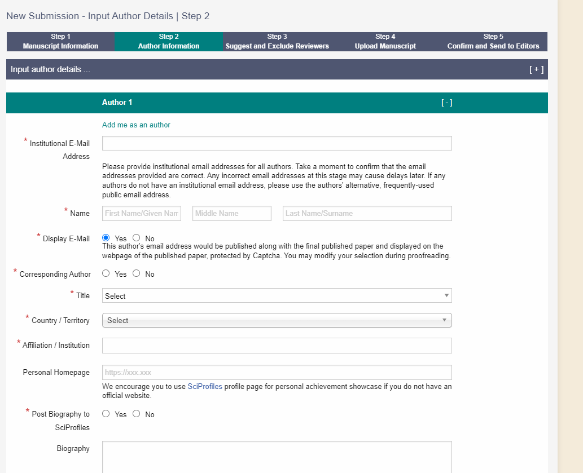The height and width of the screenshot is (473, 583).
Task: Open Step 4 Upload Manuscript tab
Action: [385, 42]
